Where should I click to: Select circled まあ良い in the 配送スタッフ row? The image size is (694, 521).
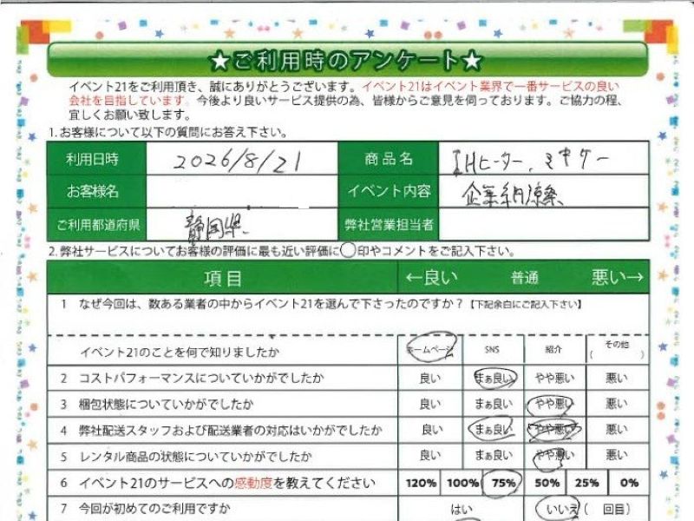point(492,430)
